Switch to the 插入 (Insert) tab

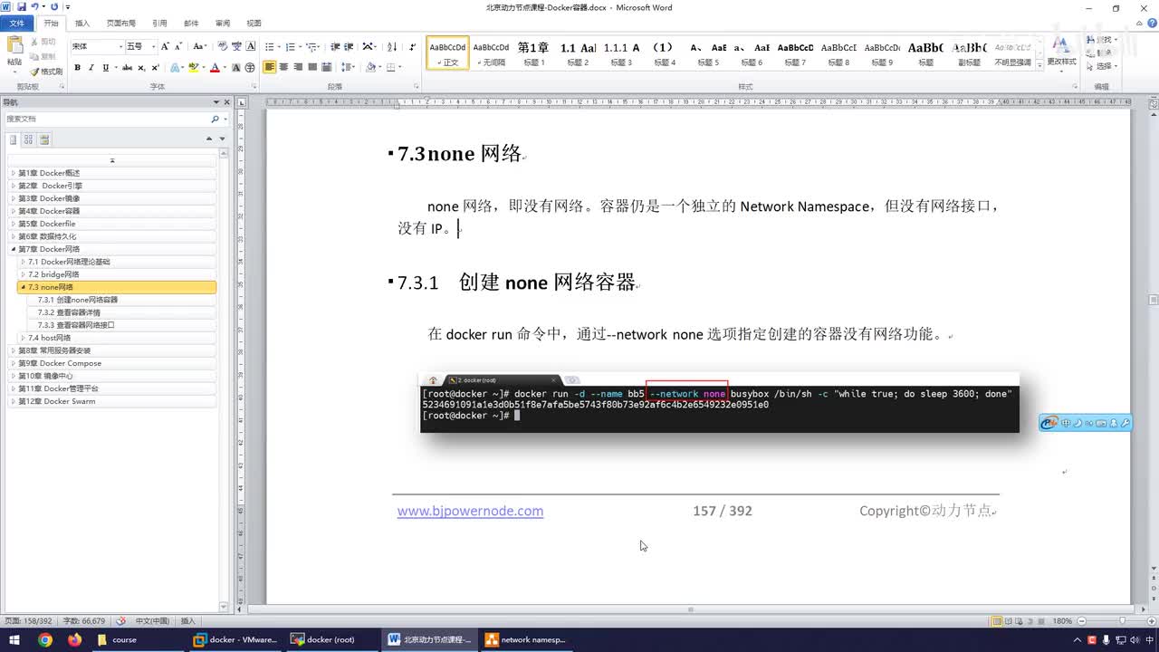tap(81, 23)
